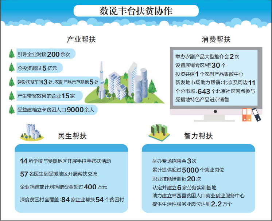Viewport: 272px width, 221px height.
Task: Click the text 产生带贫效果的企业15家
Action: pyautogui.click(x=46, y=96)
